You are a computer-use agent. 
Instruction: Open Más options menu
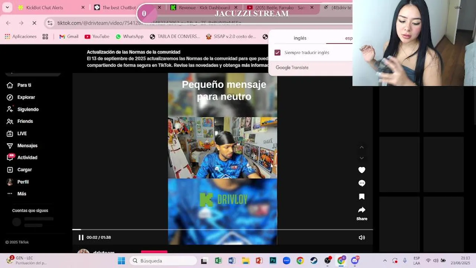click(x=17, y=194)
